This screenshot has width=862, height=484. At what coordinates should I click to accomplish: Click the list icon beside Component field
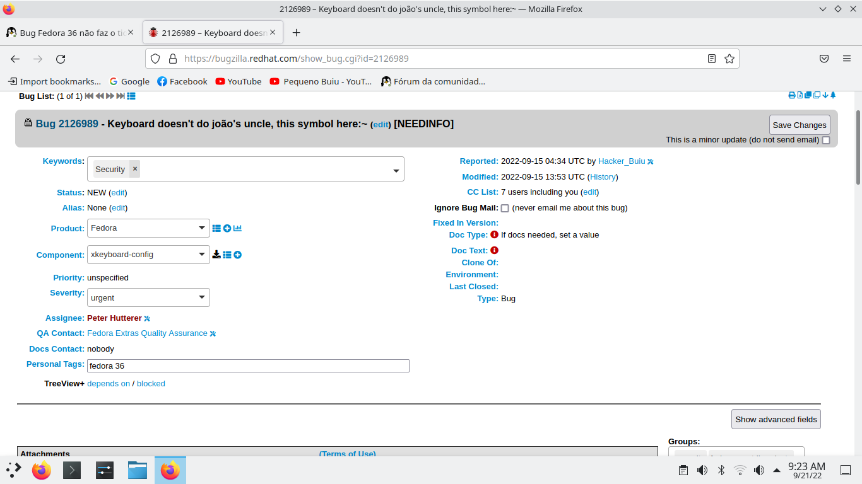click(227, 255)
